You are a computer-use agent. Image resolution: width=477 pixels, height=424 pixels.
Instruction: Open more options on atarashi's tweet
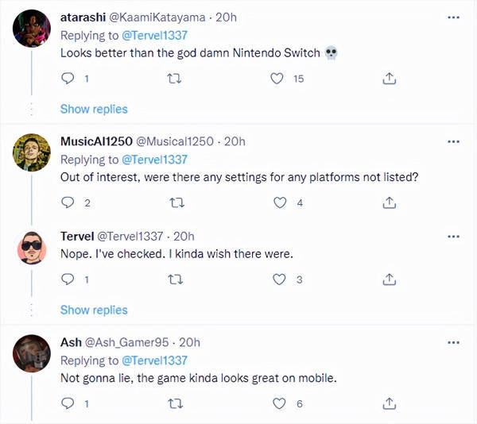pos(453,17)
